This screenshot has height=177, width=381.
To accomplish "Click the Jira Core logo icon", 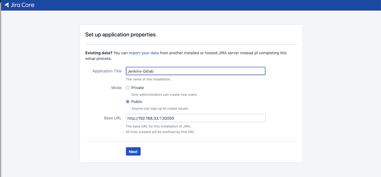I will pos(6,5).
